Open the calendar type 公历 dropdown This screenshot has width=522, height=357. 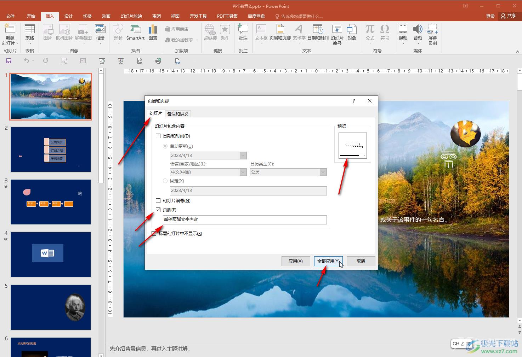pyautogui.click(x=323, y=172)
